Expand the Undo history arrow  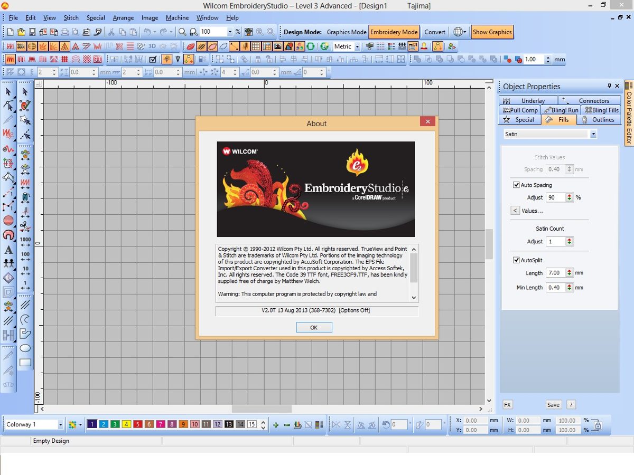154,32
